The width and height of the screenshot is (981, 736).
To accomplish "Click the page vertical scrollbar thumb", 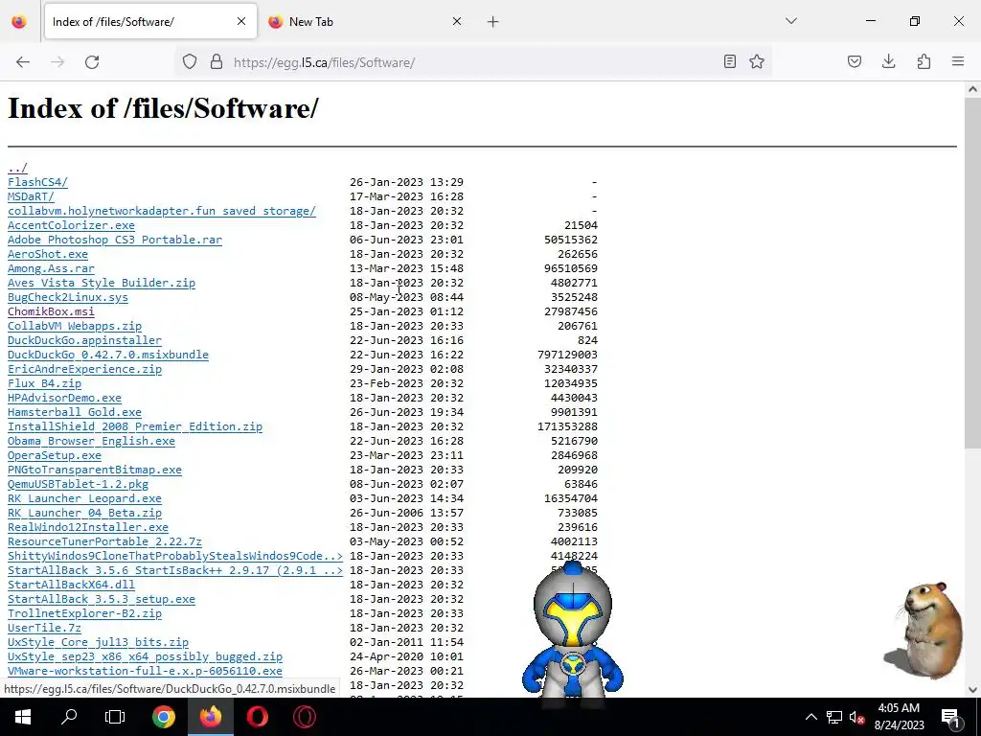I will (972, 273).
